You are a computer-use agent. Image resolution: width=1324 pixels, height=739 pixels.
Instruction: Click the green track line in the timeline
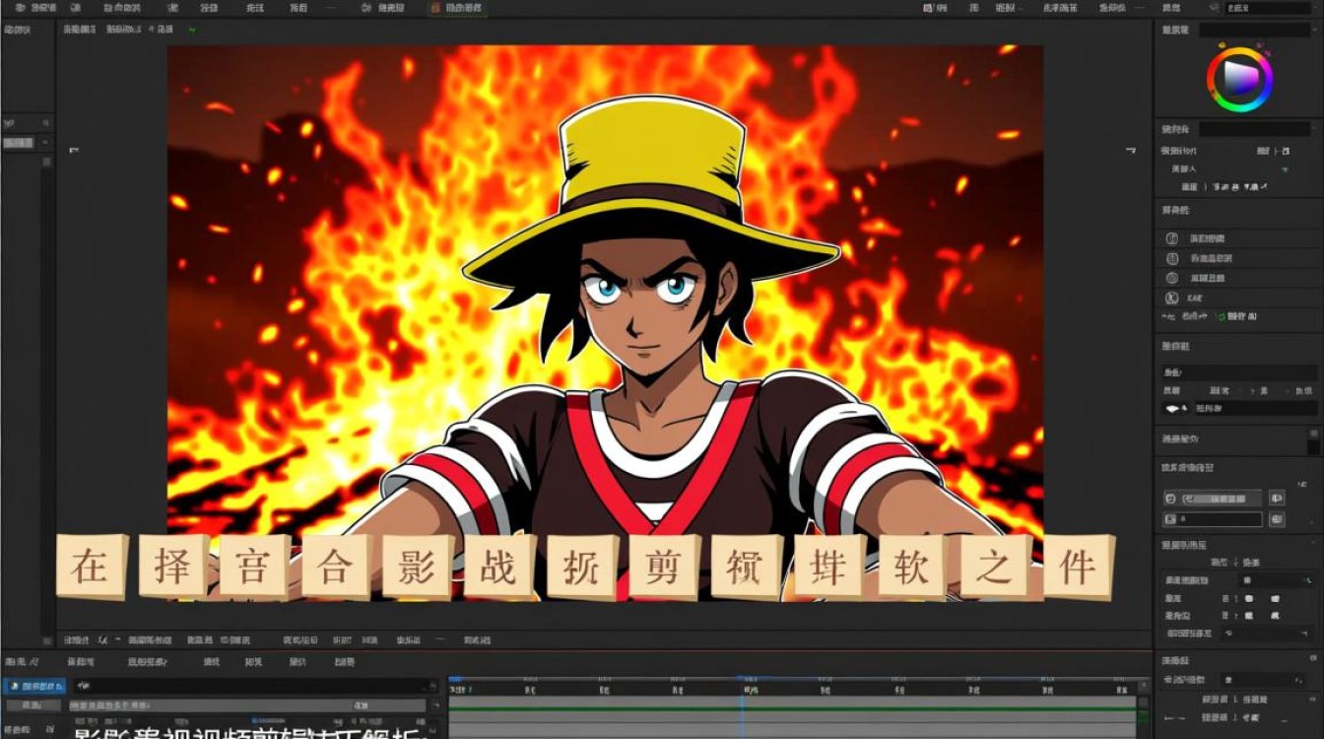tap(792, 707)
